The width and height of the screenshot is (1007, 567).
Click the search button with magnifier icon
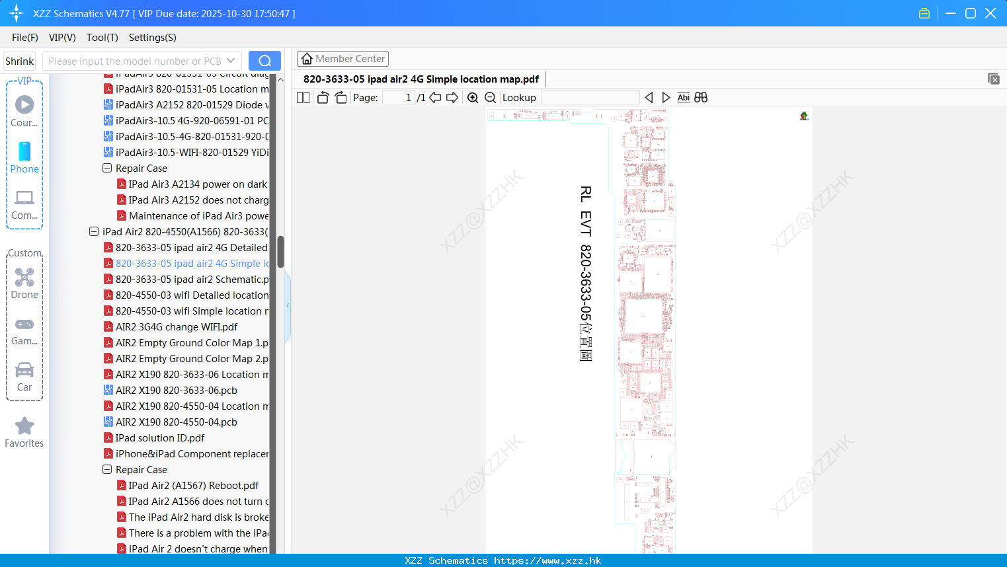[x=264, y=61]
